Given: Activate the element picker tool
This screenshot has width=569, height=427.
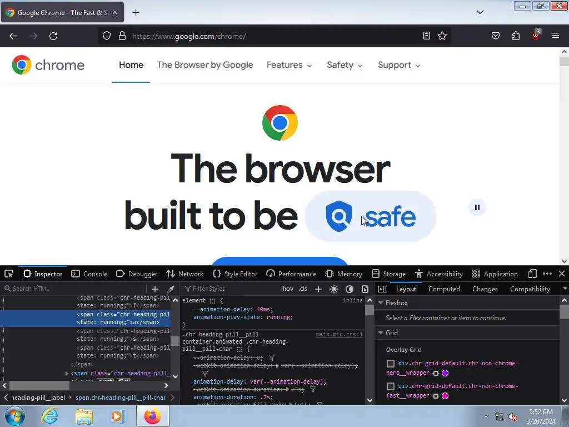Looking at the screenshot, I should pos(9,274).
